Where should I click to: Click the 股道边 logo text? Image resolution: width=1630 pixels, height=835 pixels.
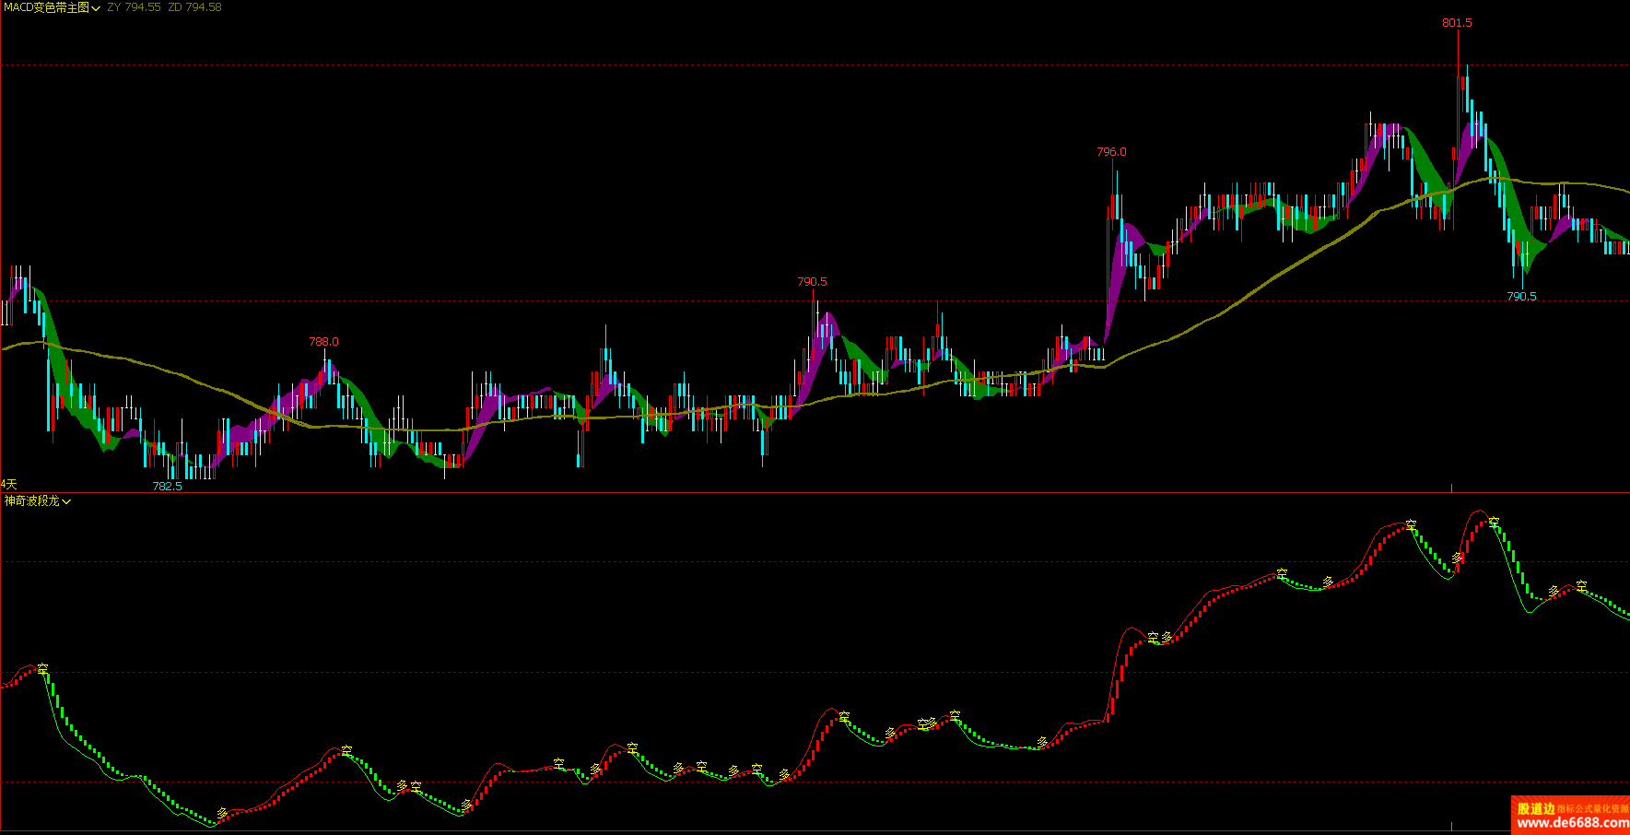1536,808
